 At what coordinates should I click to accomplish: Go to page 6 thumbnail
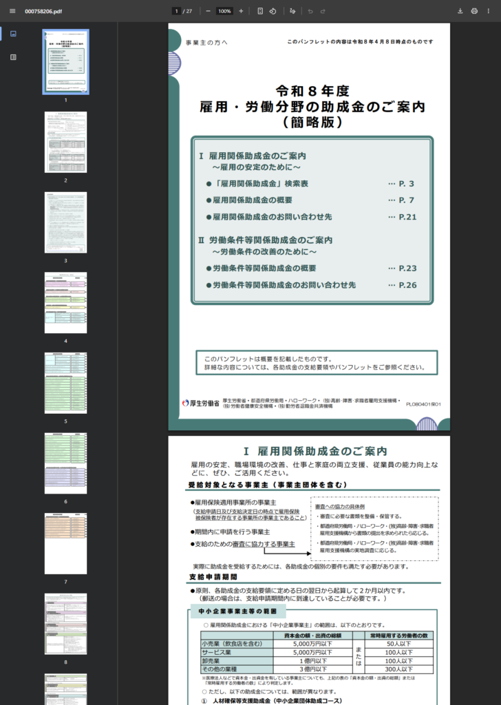click(65, 463)
